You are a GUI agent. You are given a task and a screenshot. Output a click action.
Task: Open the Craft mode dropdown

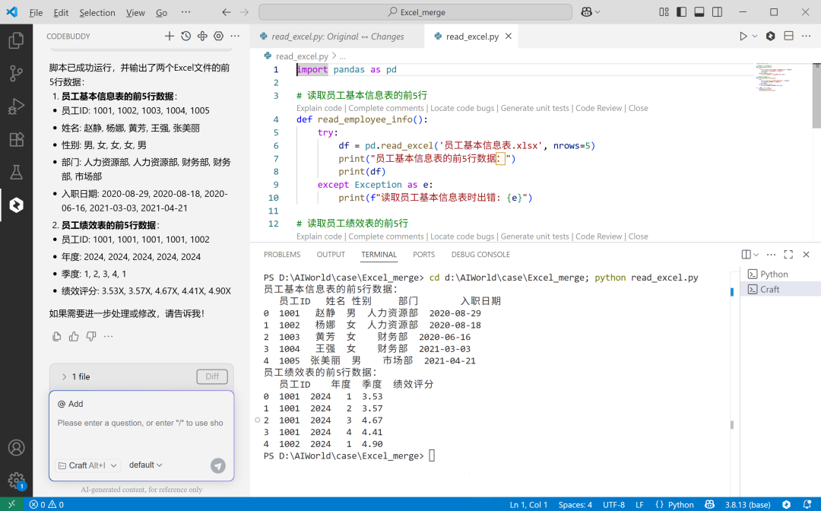[x=88, y=465]
